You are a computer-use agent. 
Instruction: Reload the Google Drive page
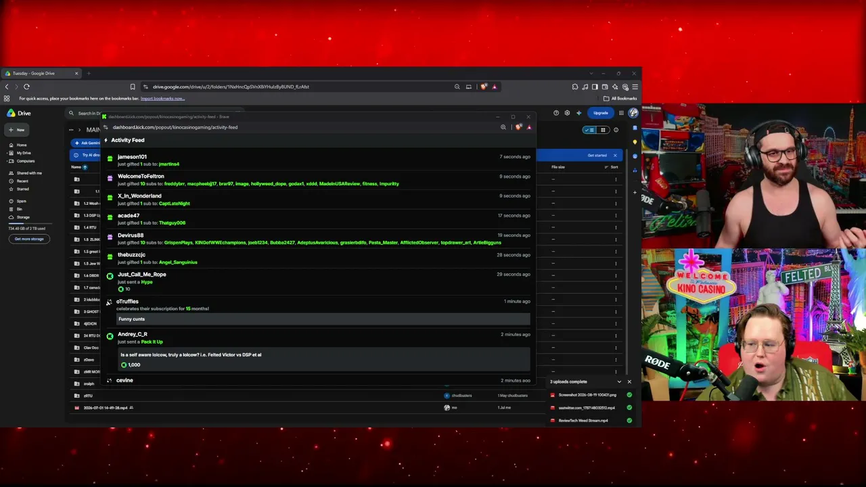coord(26,87)
